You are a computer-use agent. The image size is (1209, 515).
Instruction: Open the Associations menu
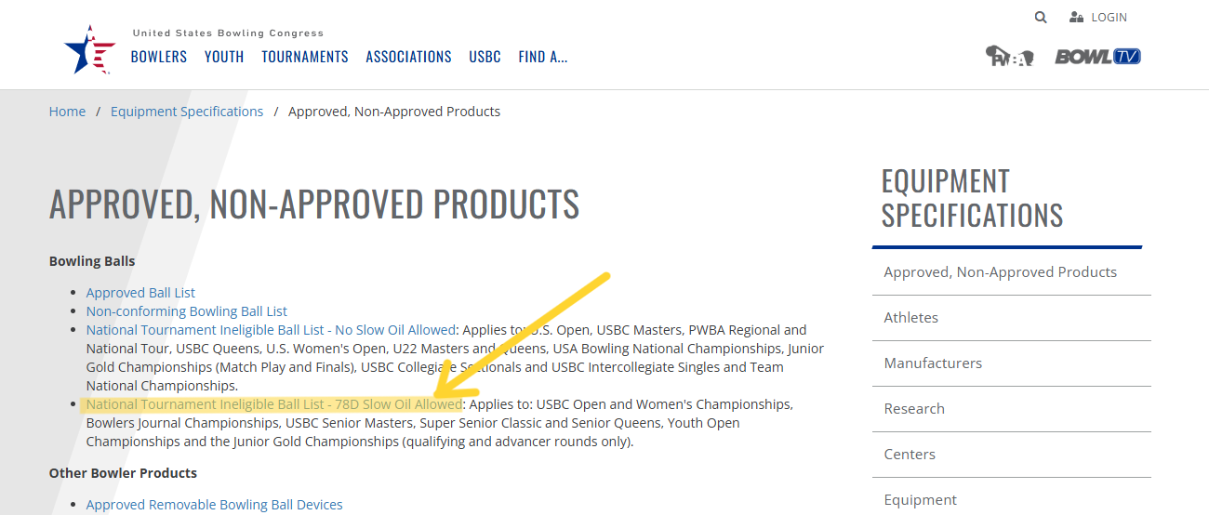408,57
